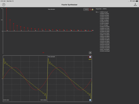Screen dimensions: 139x104
Task: Select the '0.5000 sin(2ωt)' term
Action: [x=105, y=14]
